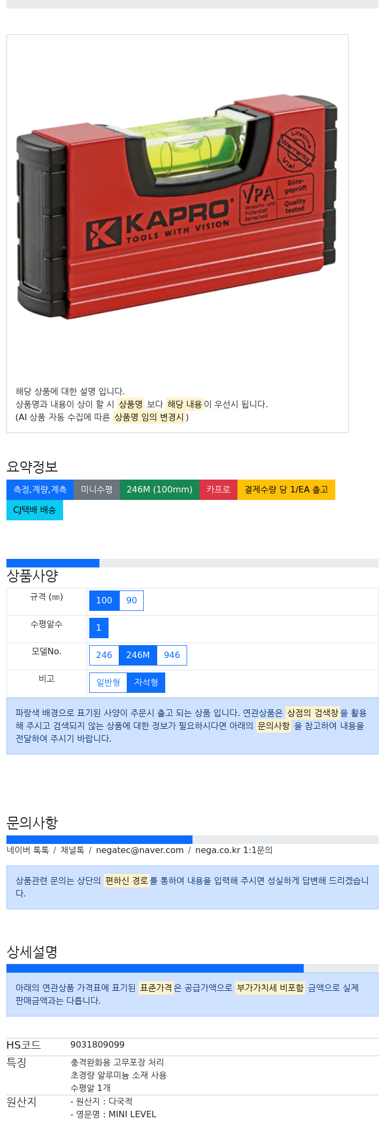
Task: Click the Kapro mini level product image
Action: point(177,207)
